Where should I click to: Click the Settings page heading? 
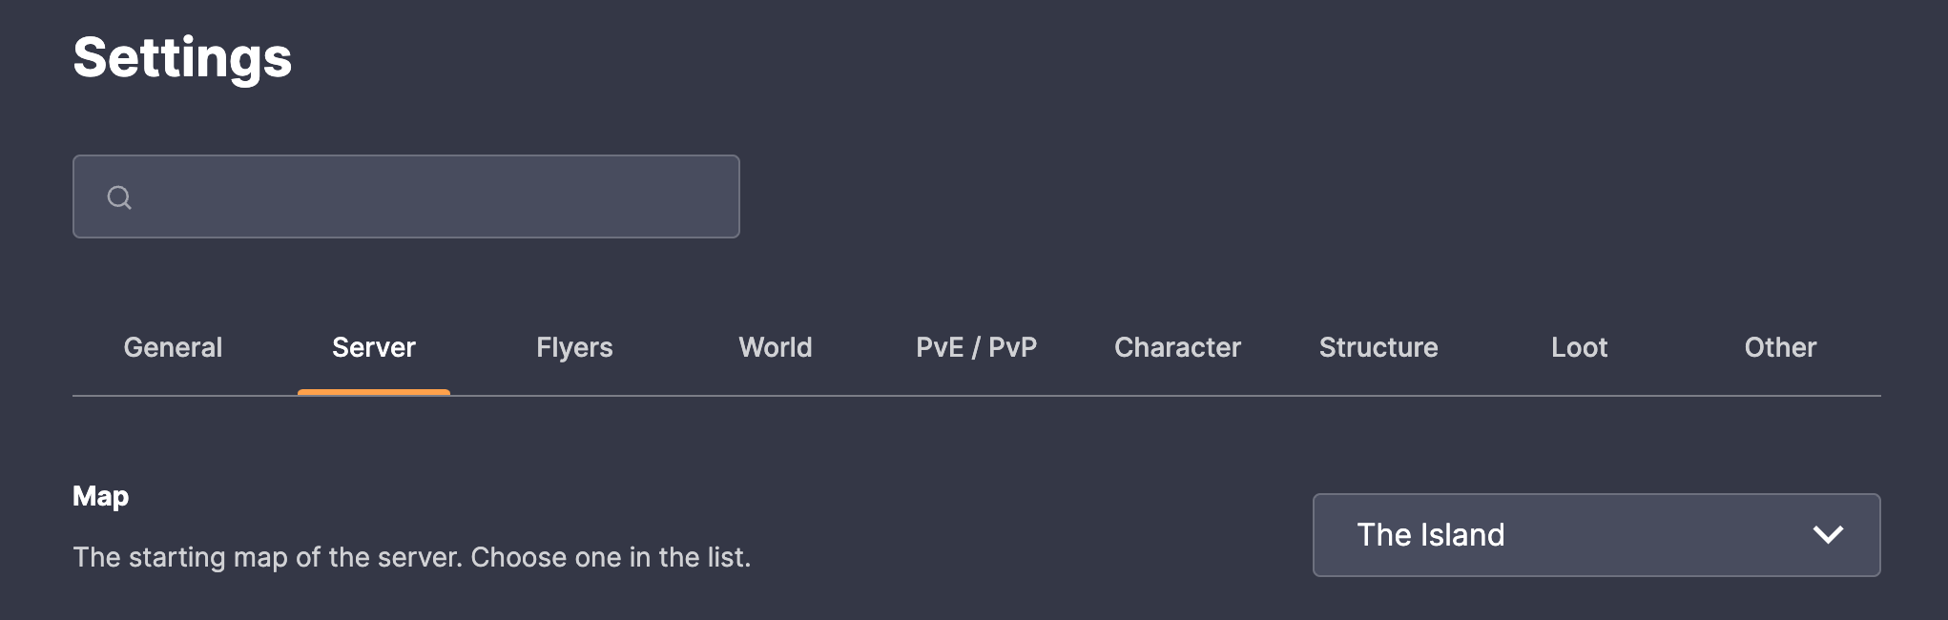coord(182,57)
